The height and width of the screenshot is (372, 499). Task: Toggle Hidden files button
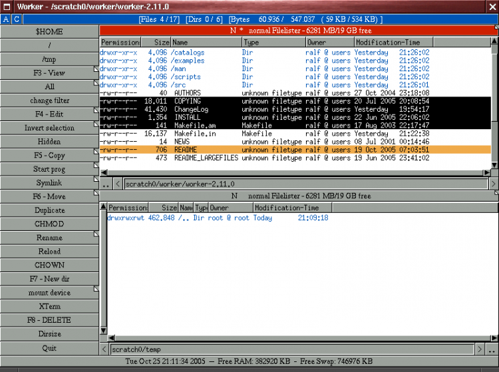(x=49, y=142)
